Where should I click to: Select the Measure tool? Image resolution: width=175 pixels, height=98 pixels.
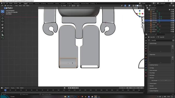(2, 35)
